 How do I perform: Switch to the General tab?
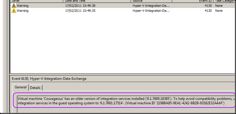click(x=21, y=87)
